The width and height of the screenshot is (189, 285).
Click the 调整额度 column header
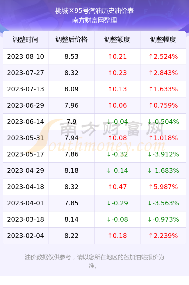[x=117, y=40]
